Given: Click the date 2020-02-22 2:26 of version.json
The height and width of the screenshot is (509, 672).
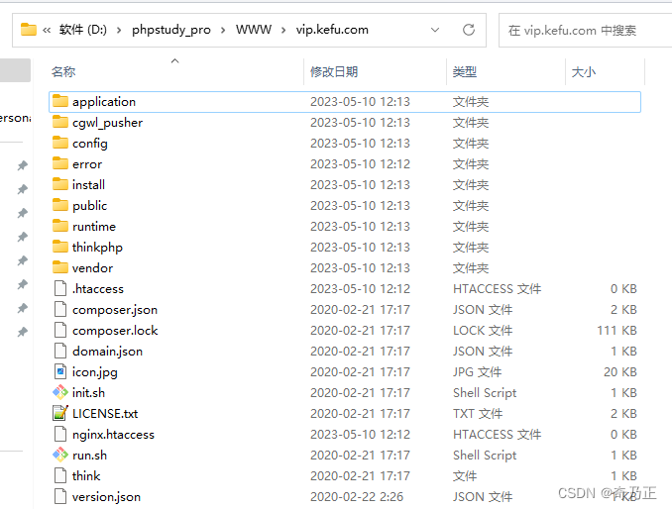Looking at the screenshot, I should click(x=357, y=496).
